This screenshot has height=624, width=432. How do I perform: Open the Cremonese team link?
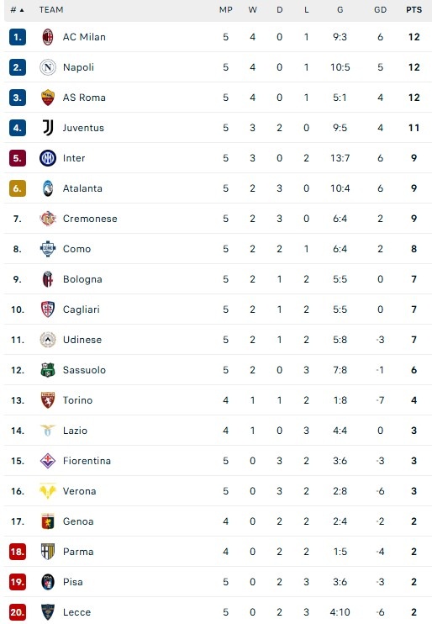pyautogui.click(x=90, y=219)
